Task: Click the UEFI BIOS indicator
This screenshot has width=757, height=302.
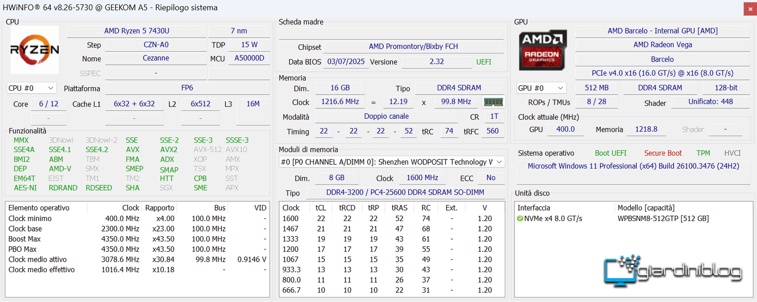Action: click(484, 62)
